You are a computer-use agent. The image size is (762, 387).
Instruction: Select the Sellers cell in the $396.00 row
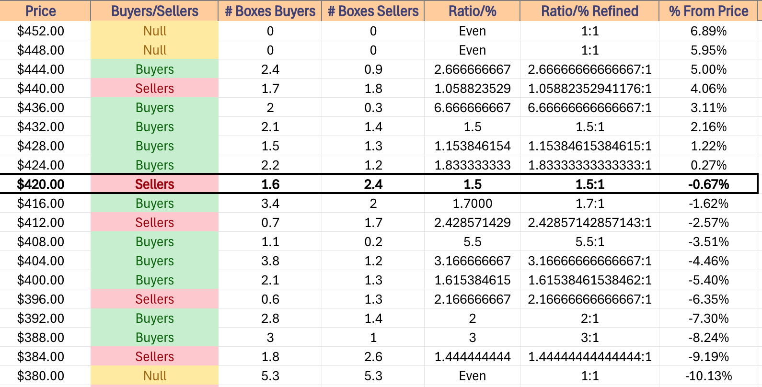pos(154,299)
